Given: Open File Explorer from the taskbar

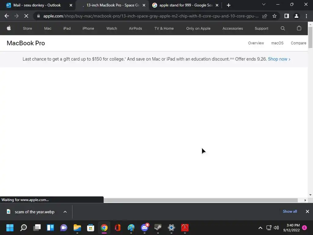Looking at the screenshot, I should pos(77,228).
